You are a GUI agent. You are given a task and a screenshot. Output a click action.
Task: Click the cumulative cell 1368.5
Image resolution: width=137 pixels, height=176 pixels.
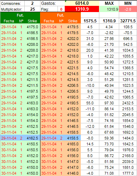pos(128,68)
